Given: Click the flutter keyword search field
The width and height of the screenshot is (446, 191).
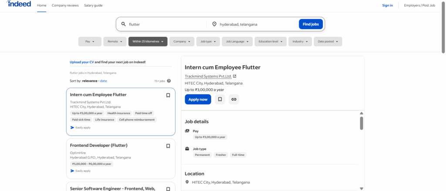Looking at the screenshot, I should 166,24.
